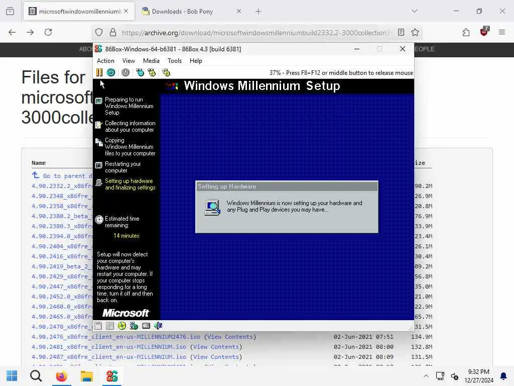This screenshot has height=386, width=514.
Task: Open the Action menu in 86Box
Action: [x=105, y=61]
